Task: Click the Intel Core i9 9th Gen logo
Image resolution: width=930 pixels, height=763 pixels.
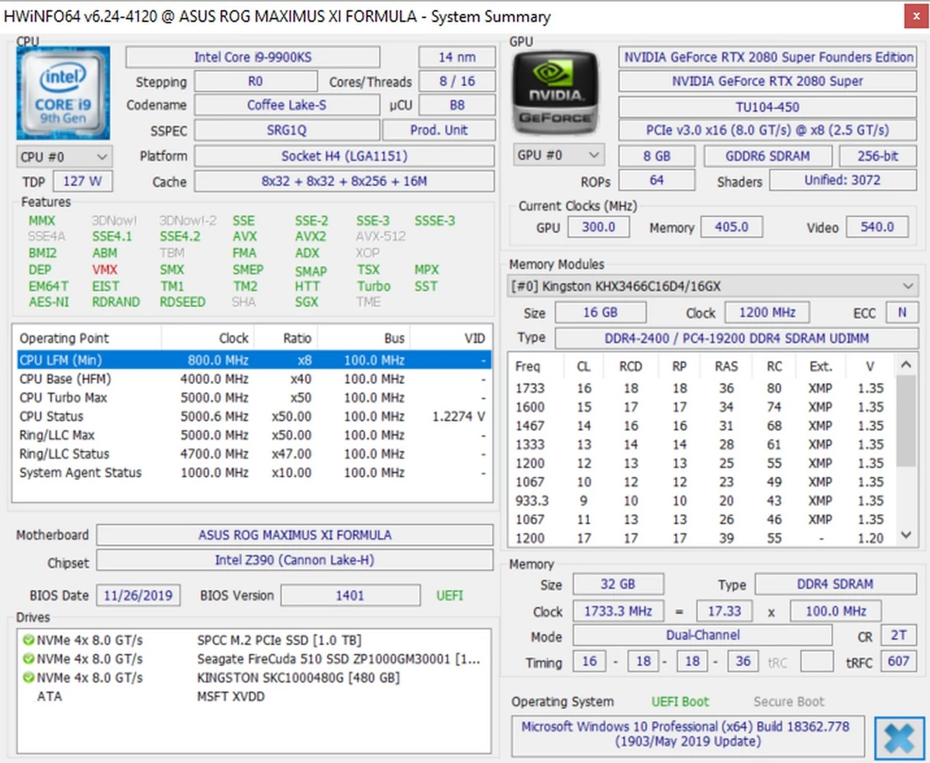Action: (x=63, y=92)
